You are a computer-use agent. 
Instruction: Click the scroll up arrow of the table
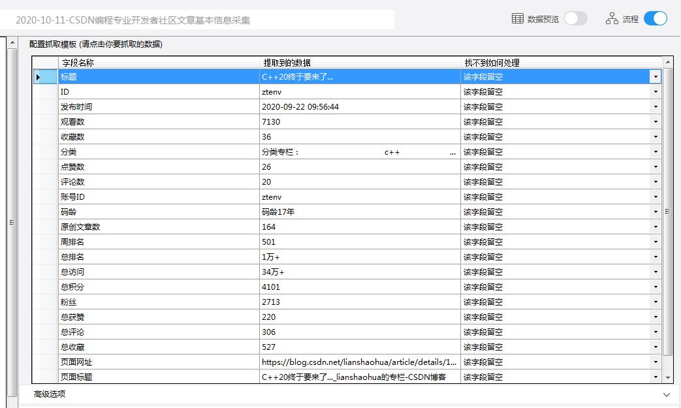click(667, 63)
